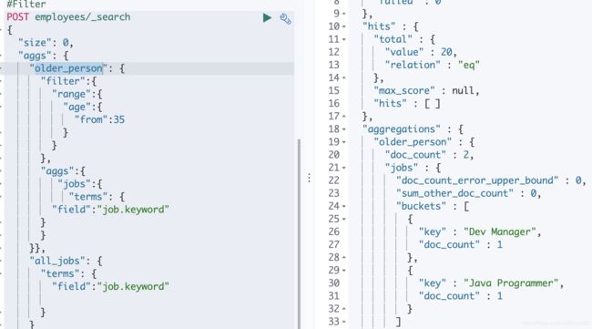
Task: Click the "hits" : [ ] line 16
Action: point(406,104)
